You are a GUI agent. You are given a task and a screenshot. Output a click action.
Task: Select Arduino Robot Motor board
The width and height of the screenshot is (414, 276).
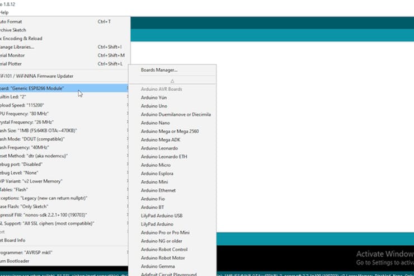pyautogui.click(x=172, y=258)
